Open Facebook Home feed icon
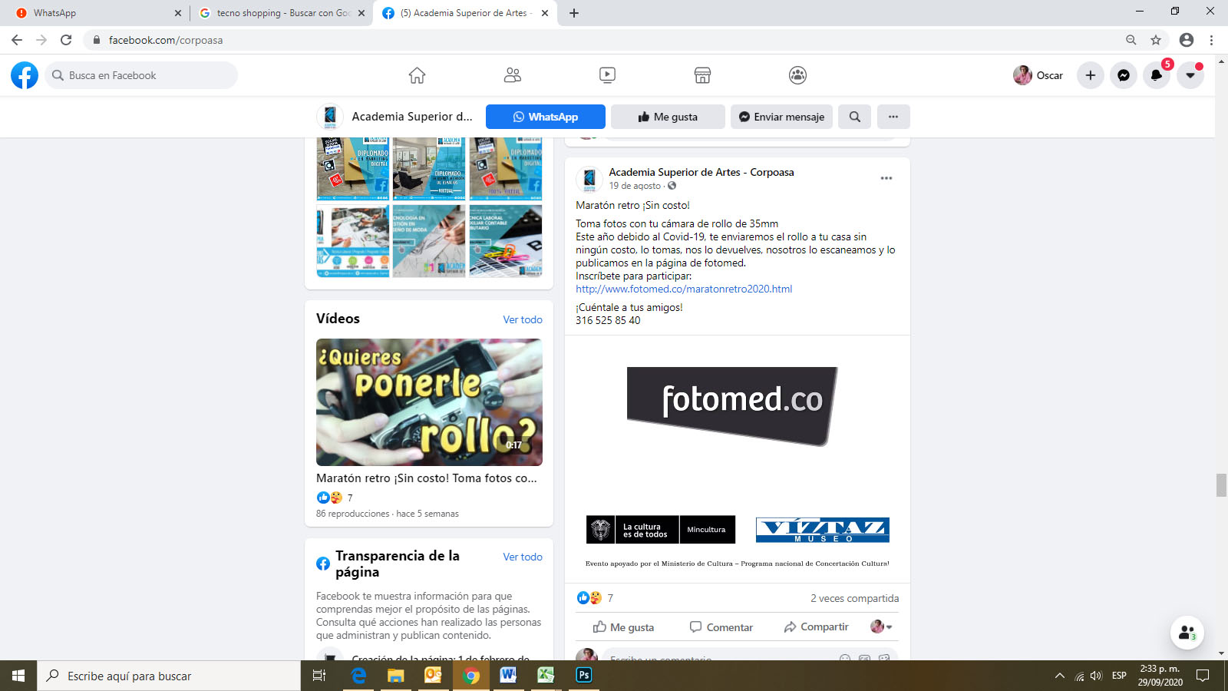1228x691 pixels. [x=417, y=75]
